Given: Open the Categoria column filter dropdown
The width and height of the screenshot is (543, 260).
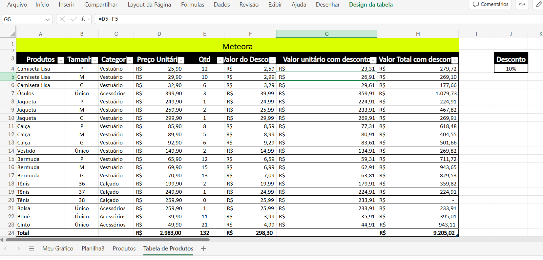Looking at the screenshot, I should click(x=130, y=60).
